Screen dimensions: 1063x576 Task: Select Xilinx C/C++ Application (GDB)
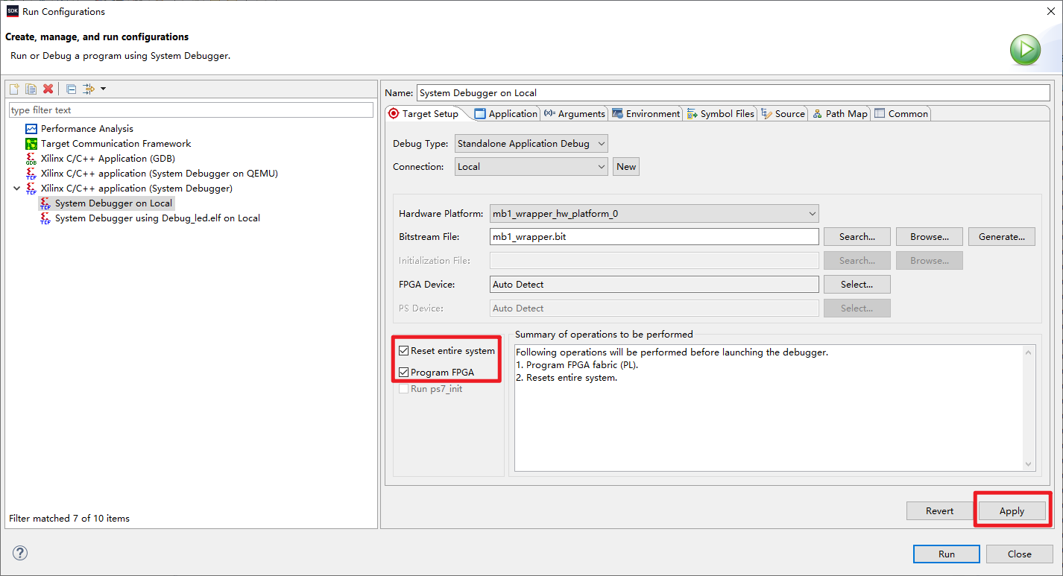(108, 159)
